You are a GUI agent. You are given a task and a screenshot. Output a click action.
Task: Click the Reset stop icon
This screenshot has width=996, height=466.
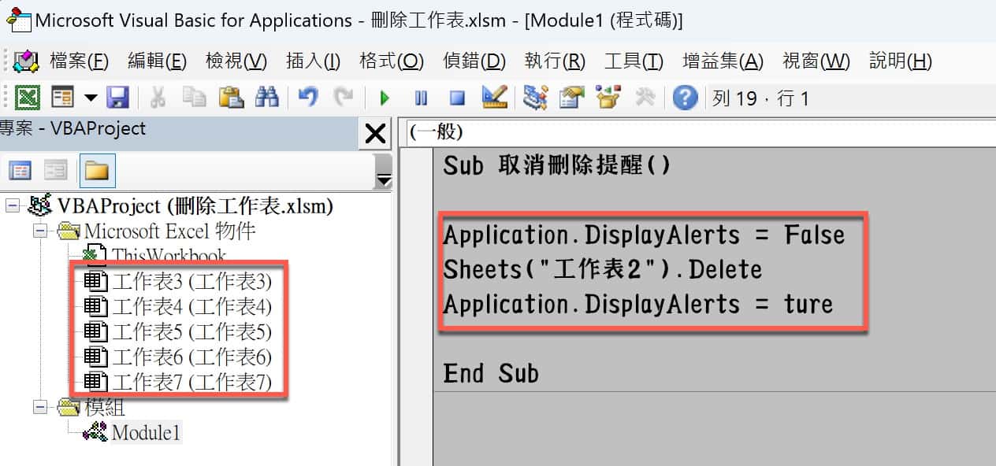(458, 98)
